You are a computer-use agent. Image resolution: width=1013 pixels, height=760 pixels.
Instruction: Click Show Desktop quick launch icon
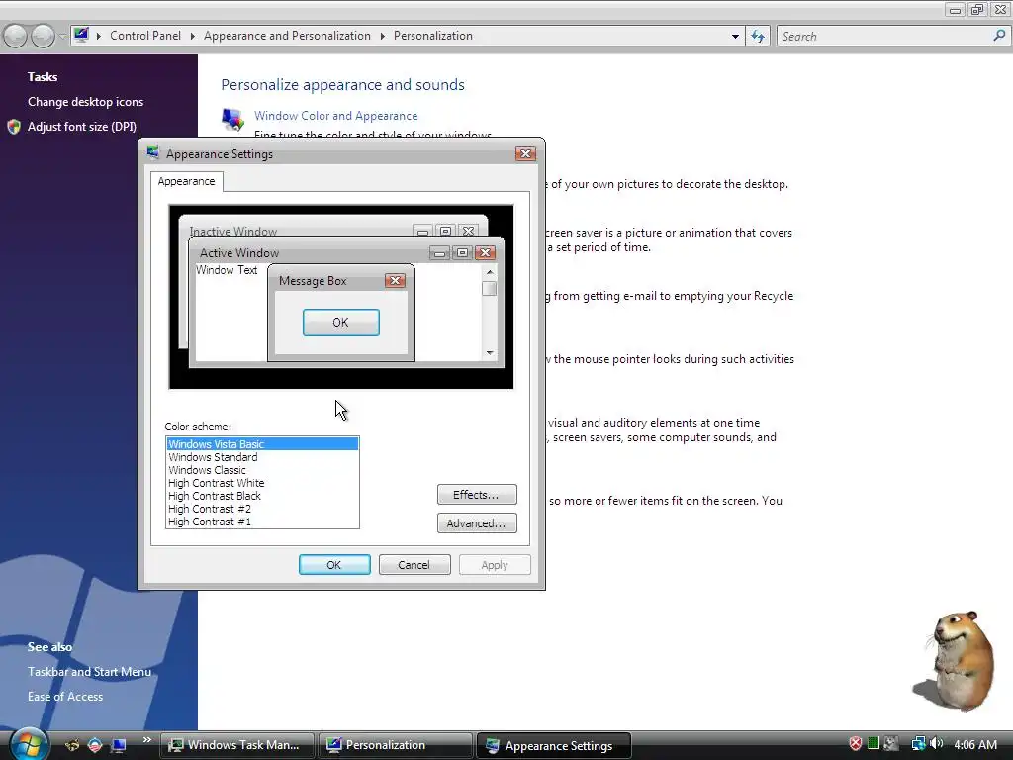tap(119, 745)
